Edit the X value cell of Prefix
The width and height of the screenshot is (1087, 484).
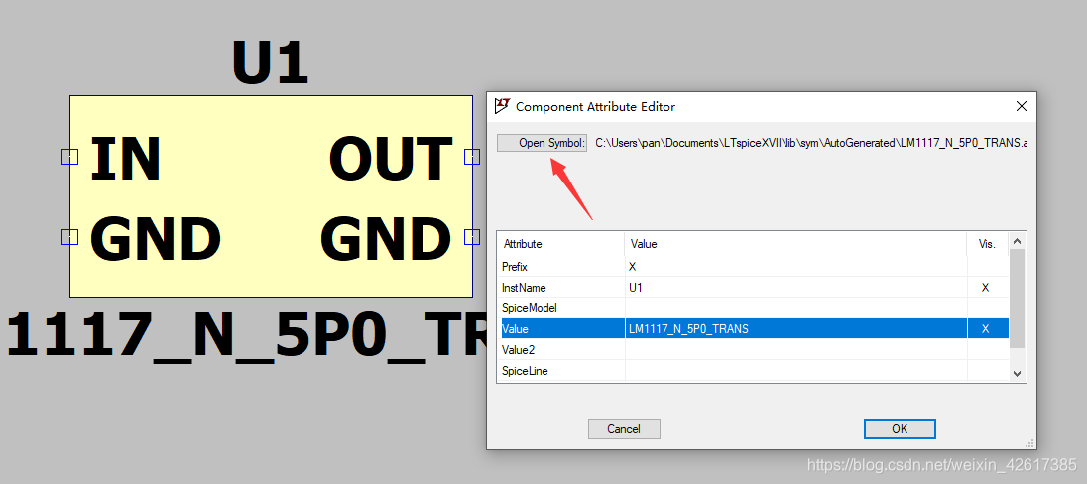[795, 266]
